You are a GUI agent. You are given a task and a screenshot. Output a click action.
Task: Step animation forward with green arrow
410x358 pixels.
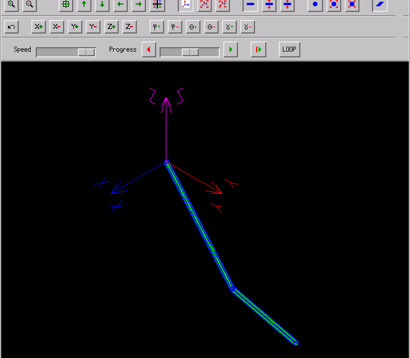(x=231, y=49)
